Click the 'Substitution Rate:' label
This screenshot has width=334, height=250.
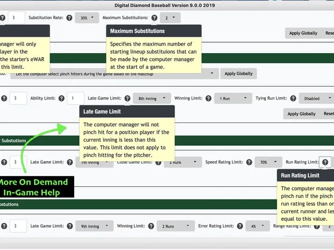[46, 18]
